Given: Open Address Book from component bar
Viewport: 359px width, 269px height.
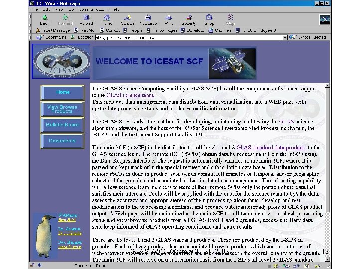Looking at the screenshot, I should click(x=306, y=266).
